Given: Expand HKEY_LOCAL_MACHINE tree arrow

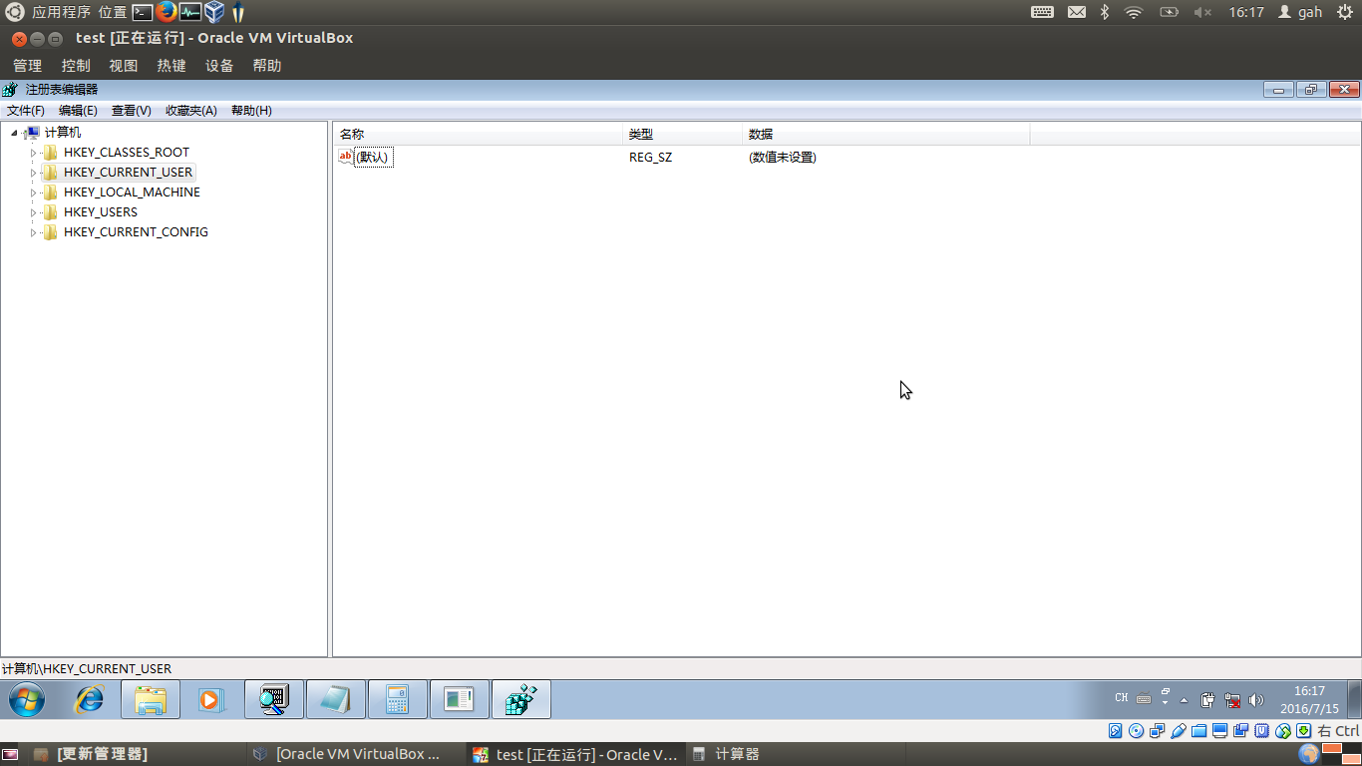Looking at the screenshot, I should click(x=33, y=192).
